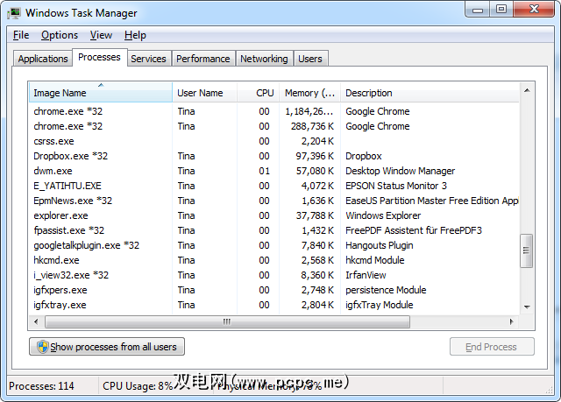Click the hkcmd Module description
561x402 pixels.
coord(374,260)
